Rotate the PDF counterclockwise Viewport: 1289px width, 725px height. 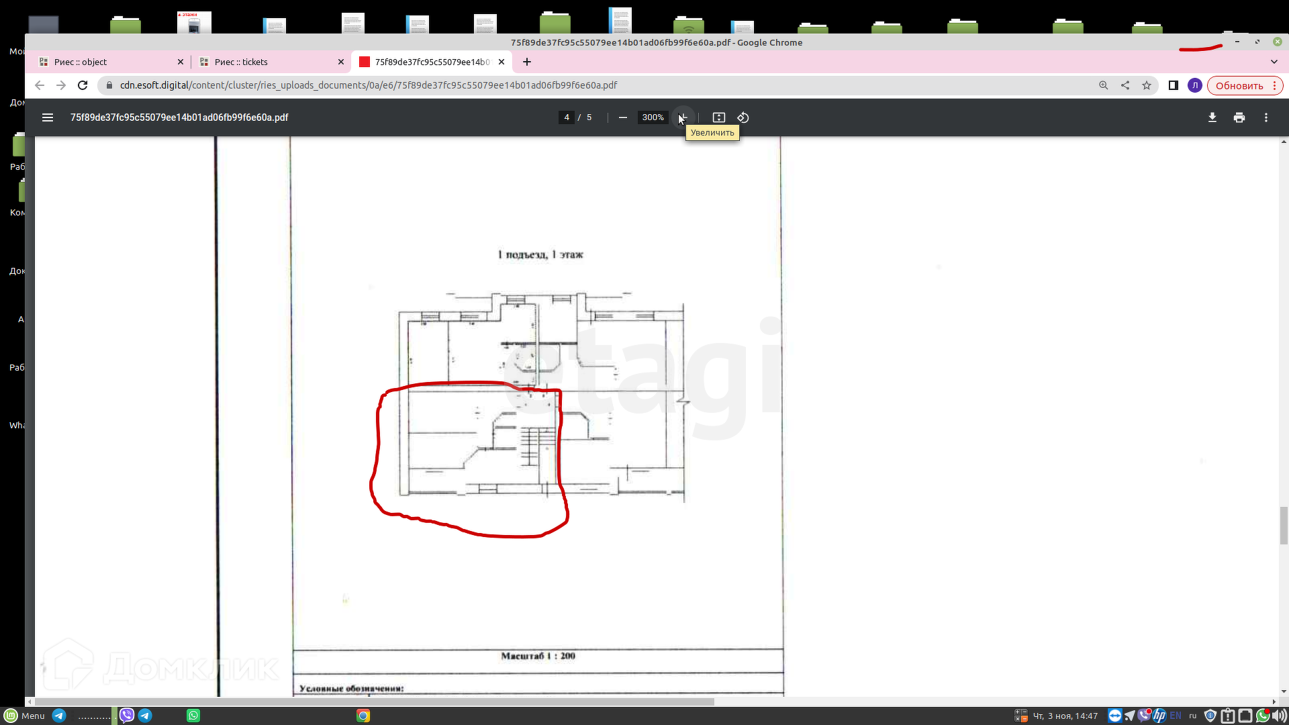pyautogui.click(x=743, y=117)
